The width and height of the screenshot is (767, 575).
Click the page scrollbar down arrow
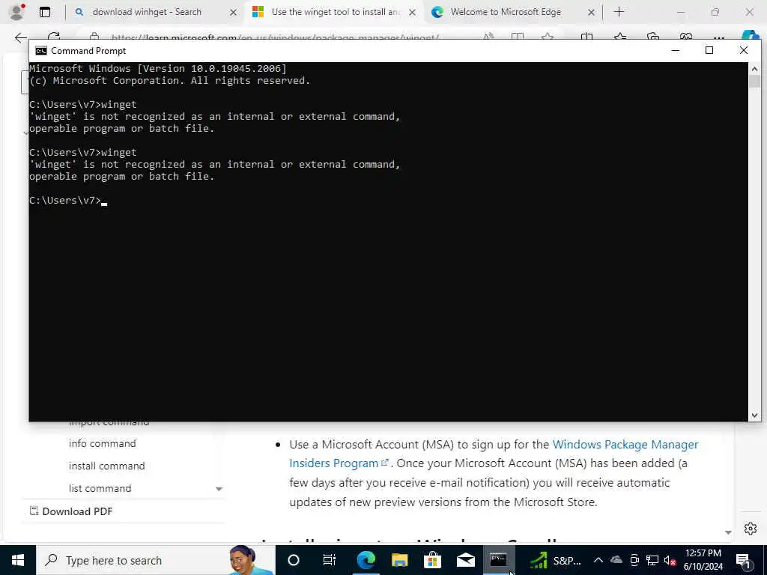tap(728, 532)
